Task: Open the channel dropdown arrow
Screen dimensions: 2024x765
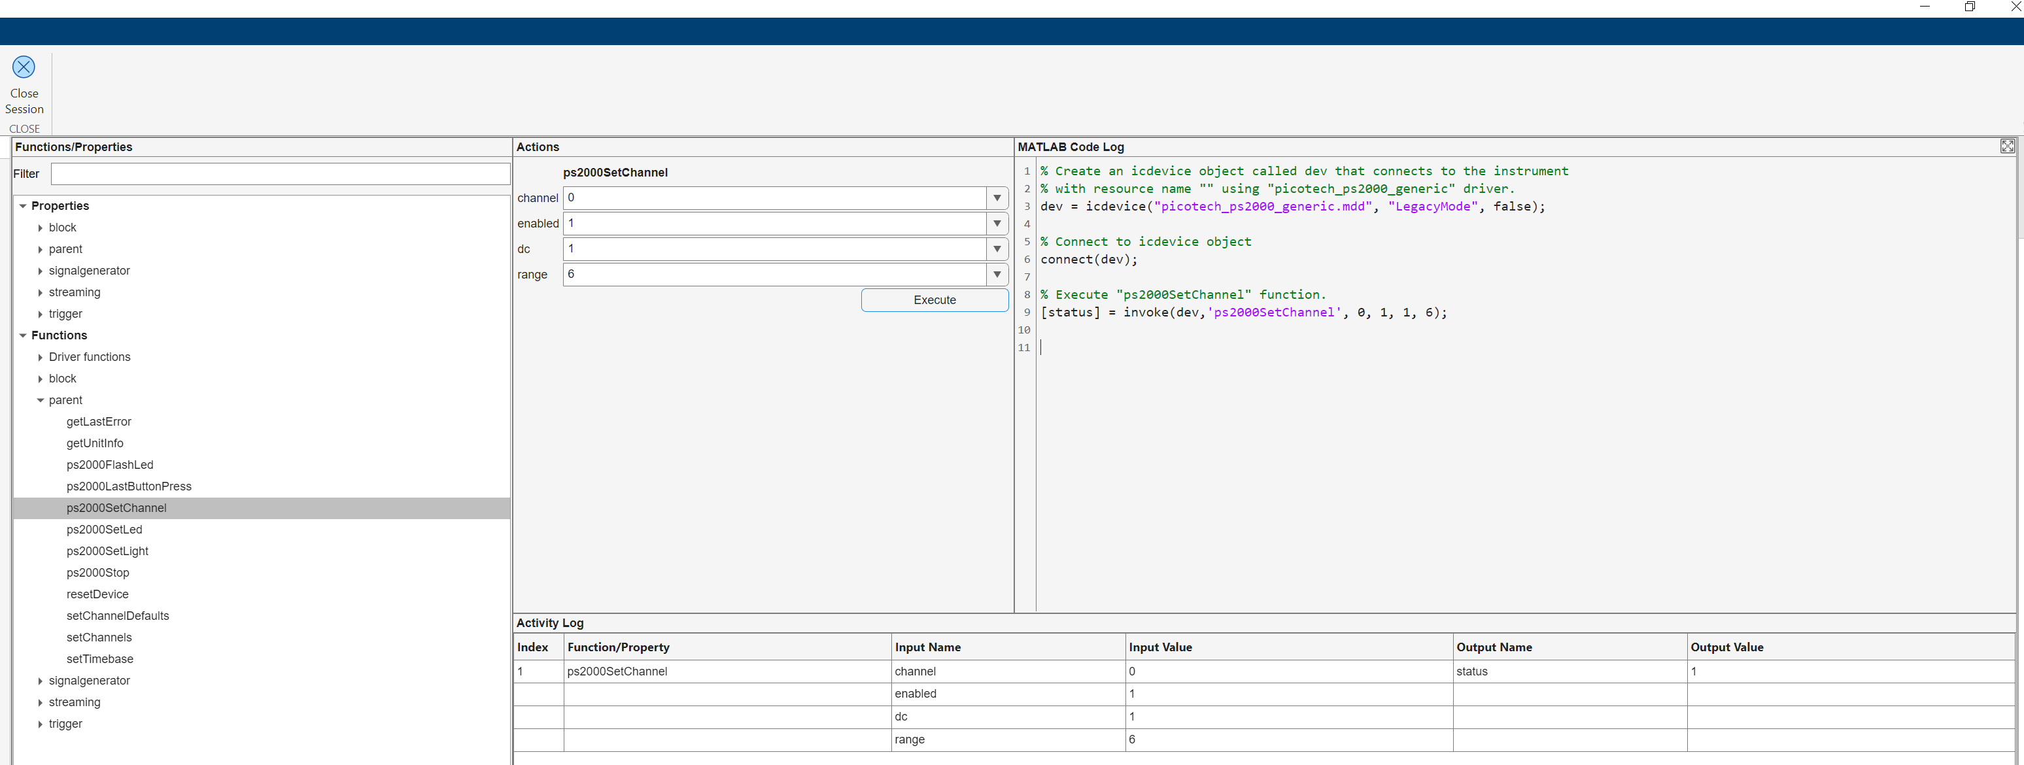Action: click(997, 198)
